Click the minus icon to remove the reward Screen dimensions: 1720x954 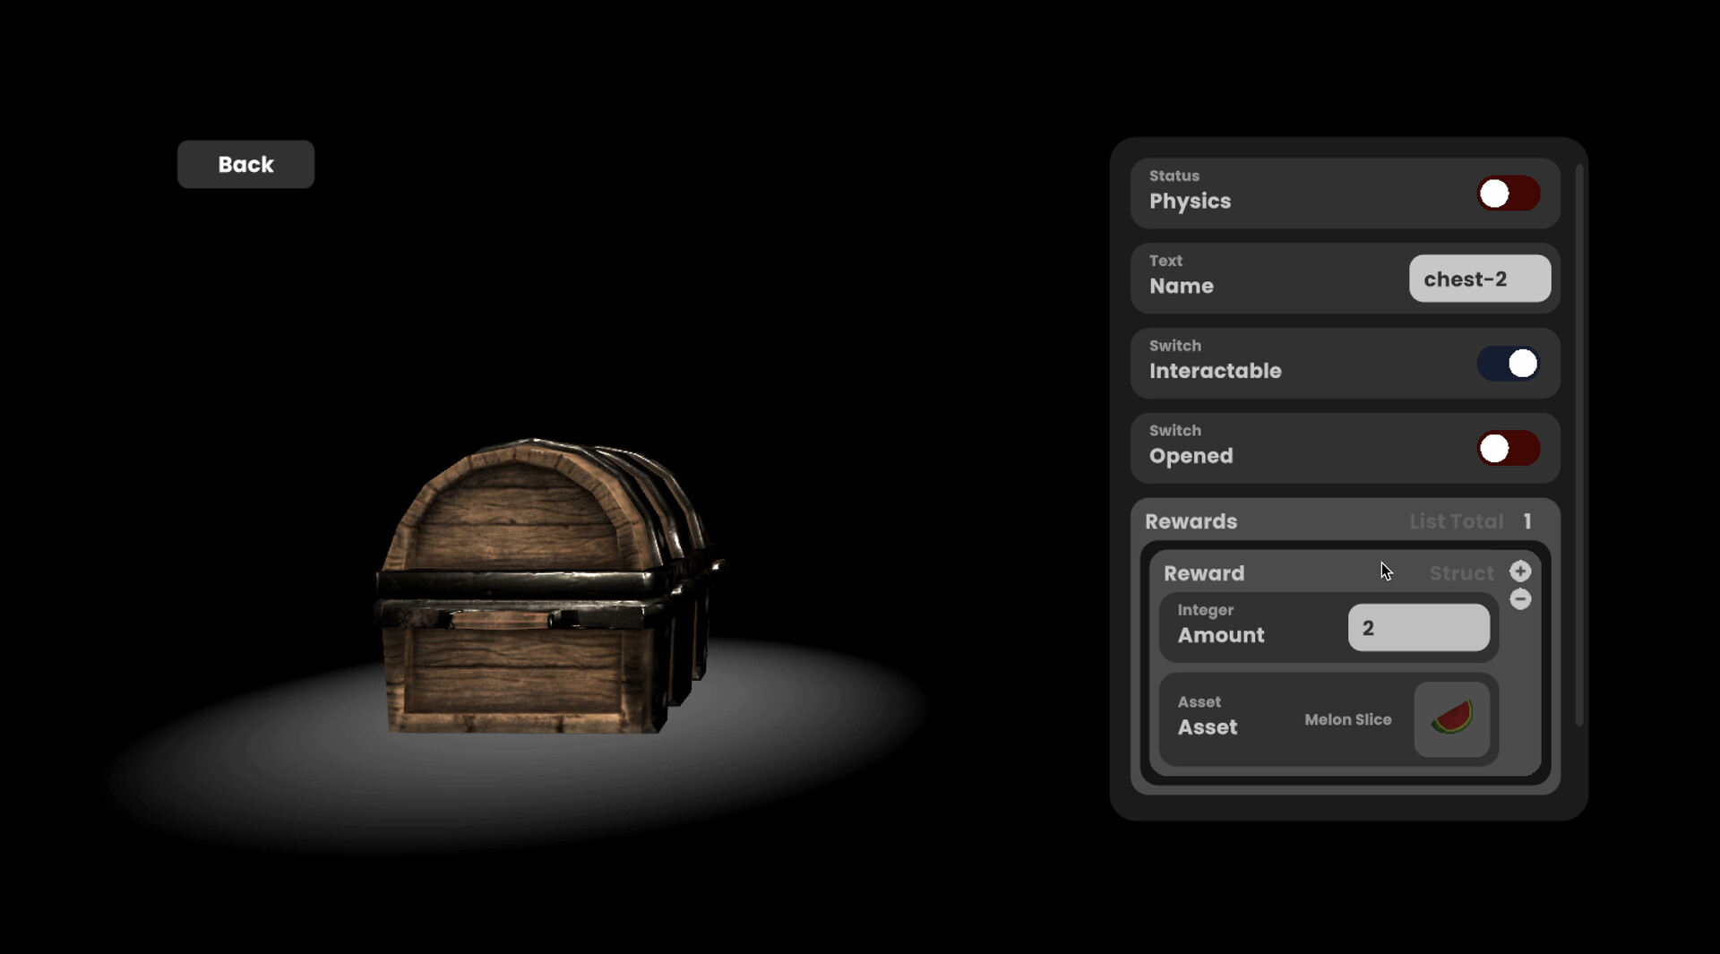(1520, 600)
